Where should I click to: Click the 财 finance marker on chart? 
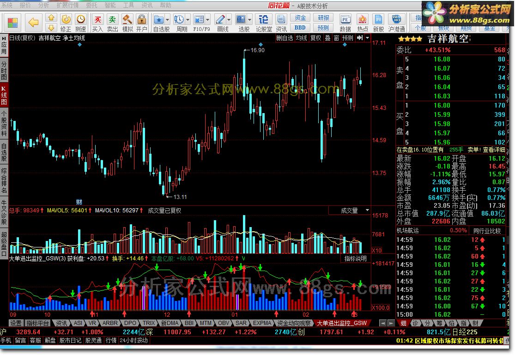[x=79, y=202]
